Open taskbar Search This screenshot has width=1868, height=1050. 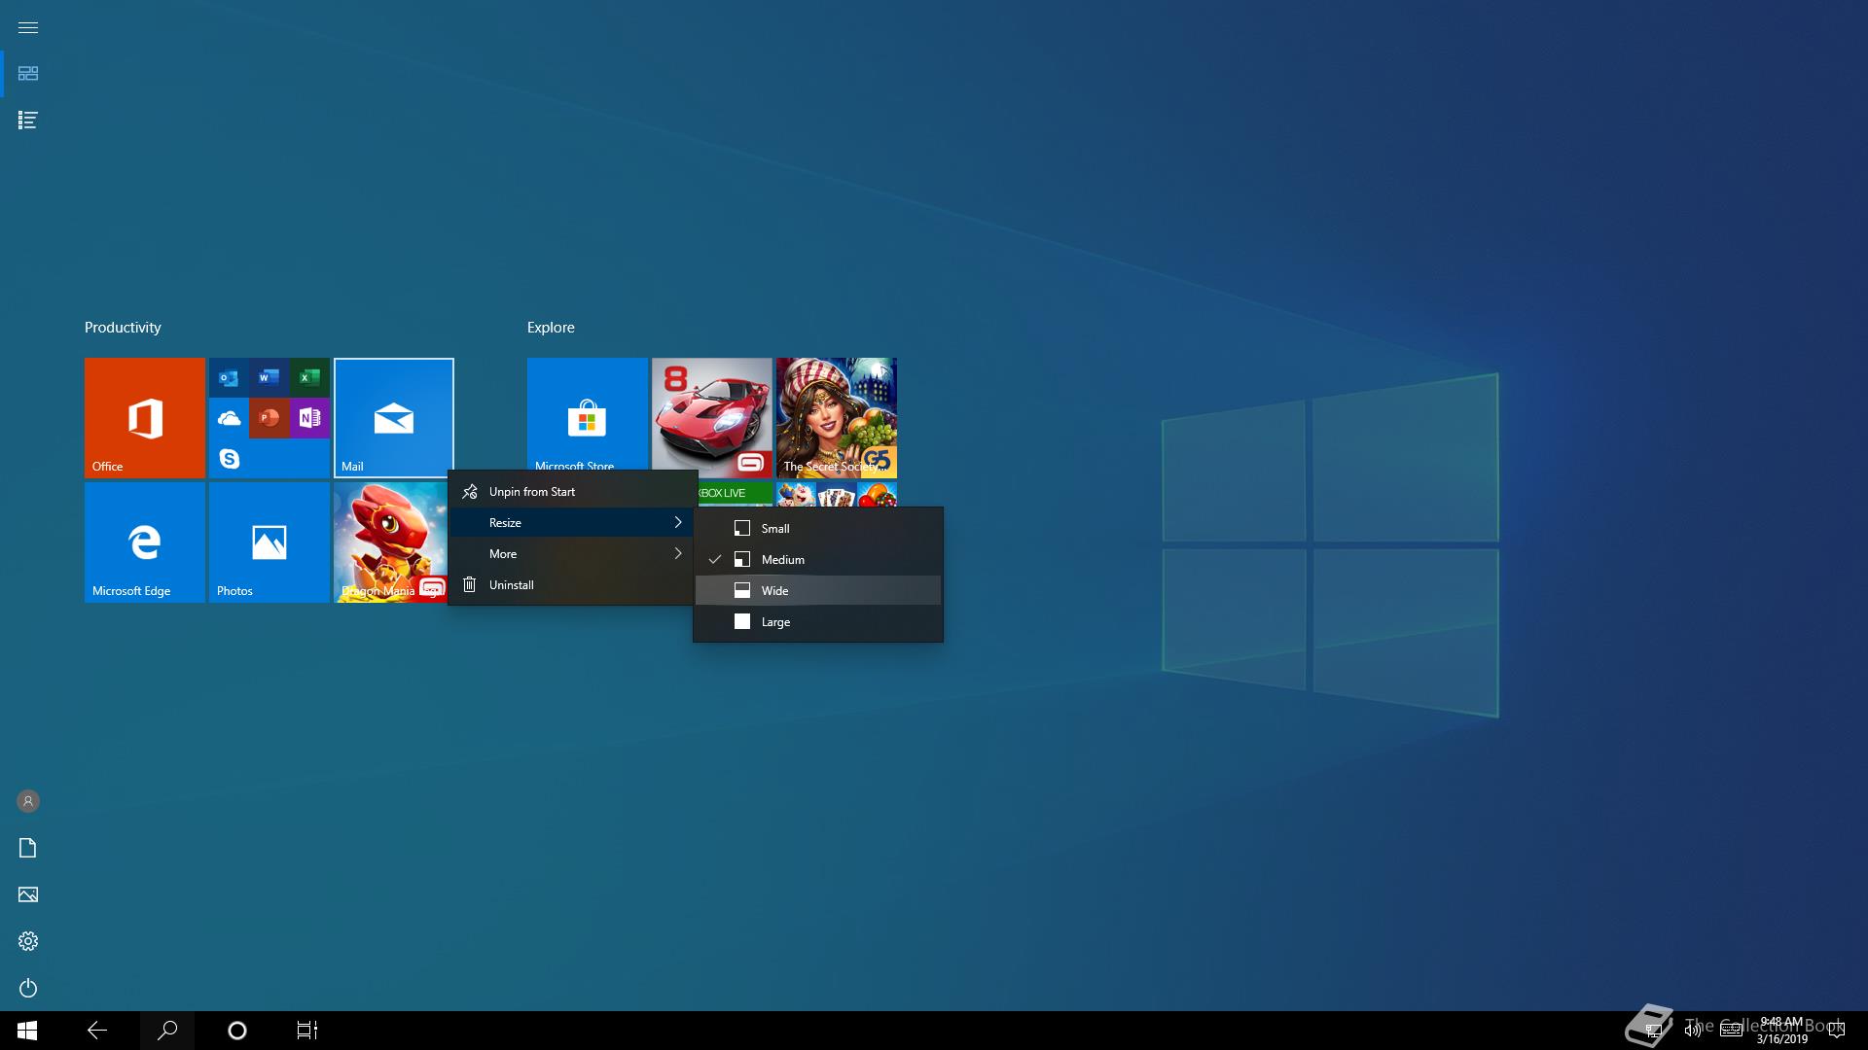[x=167, y=1031]
